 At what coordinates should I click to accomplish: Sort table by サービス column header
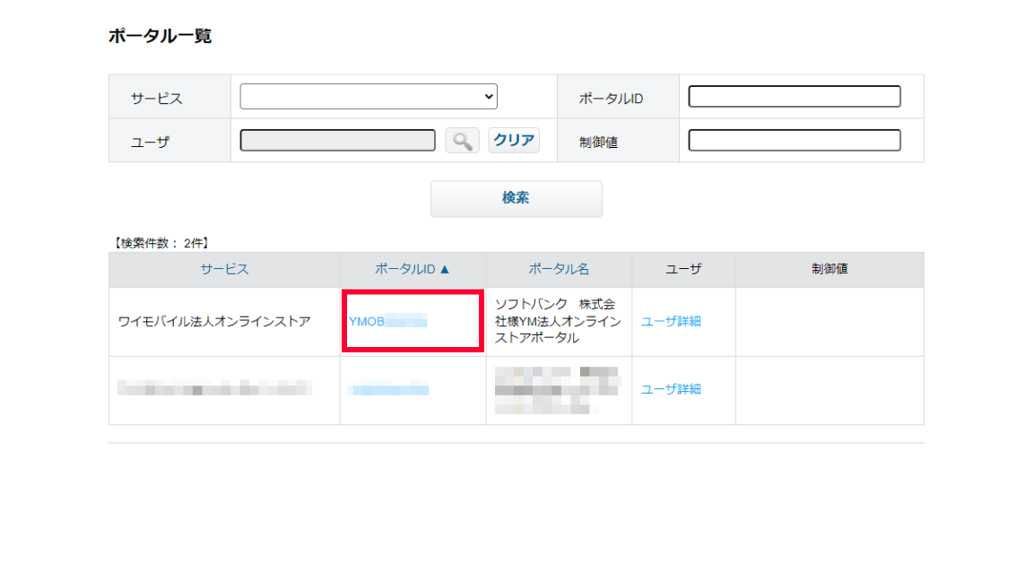[224, 269]
